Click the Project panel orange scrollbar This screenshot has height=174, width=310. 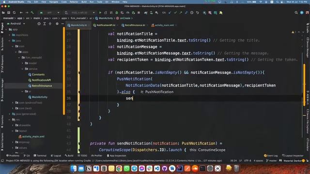64,71
